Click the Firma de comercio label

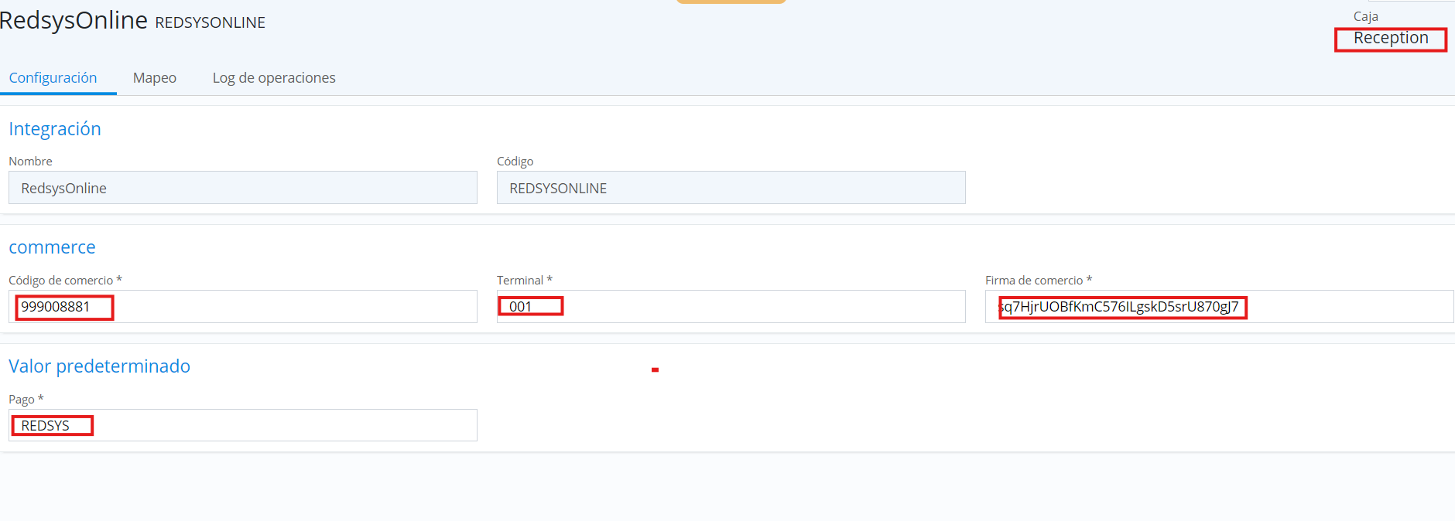coord(1033,281)
